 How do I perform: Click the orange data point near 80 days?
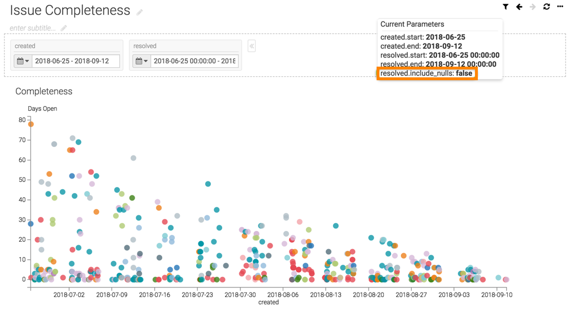31,124
